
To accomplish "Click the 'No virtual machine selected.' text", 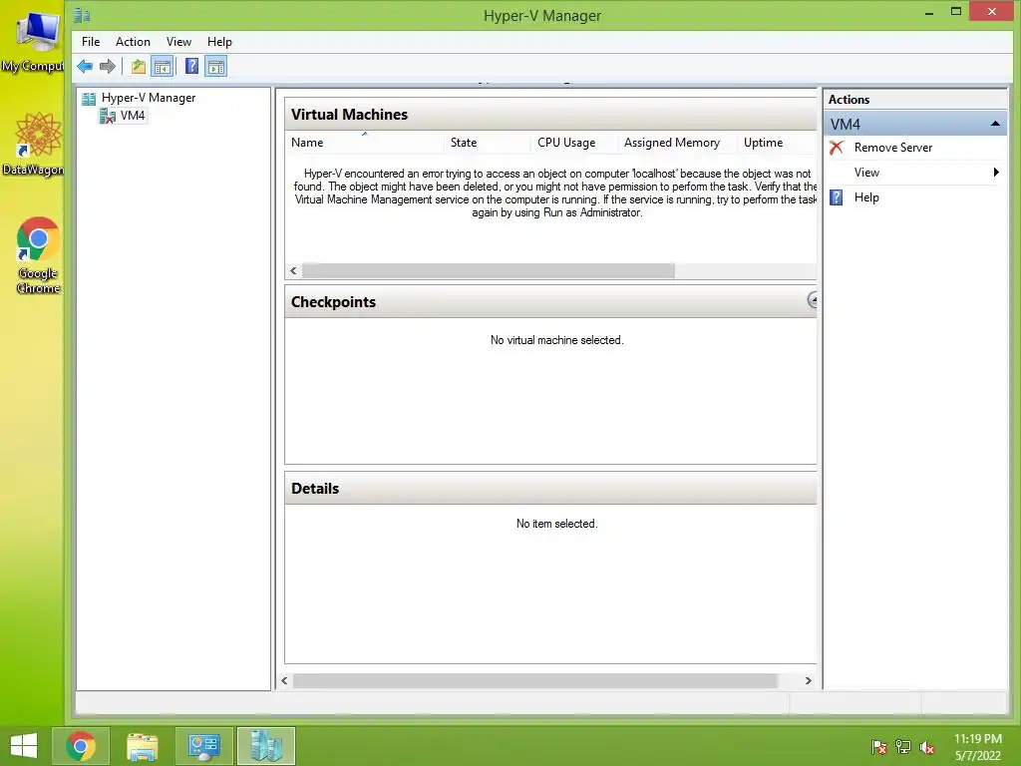I will tap(556, 340).
